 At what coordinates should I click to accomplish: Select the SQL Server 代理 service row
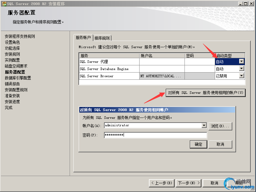109,62
